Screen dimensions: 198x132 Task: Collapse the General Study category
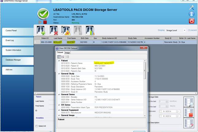point(59,74)
